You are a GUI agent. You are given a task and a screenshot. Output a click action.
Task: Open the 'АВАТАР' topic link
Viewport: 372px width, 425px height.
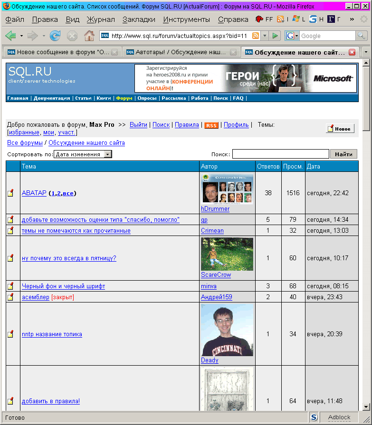(34, 193)
